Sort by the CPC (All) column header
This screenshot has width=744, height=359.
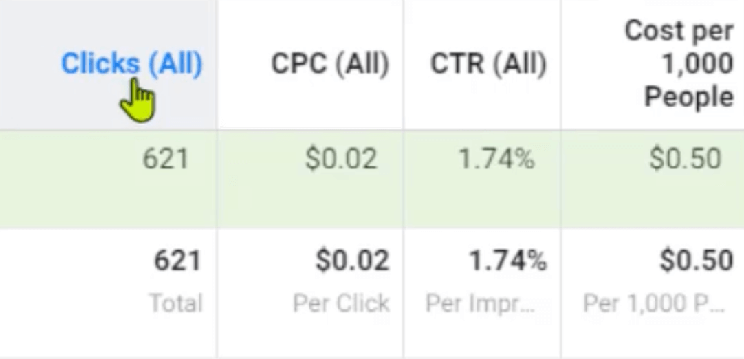tap(330, 64)
